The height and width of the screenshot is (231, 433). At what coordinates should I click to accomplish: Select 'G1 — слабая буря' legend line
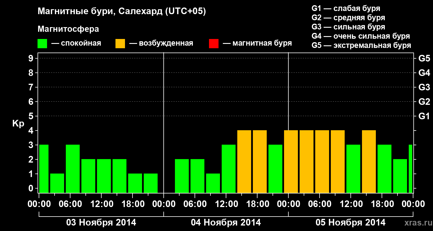click(346, 8)
